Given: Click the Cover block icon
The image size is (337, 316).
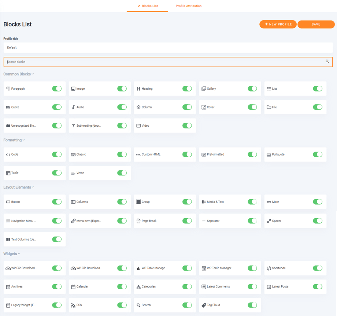Looking at the screenshot, I should click(204, 107).
